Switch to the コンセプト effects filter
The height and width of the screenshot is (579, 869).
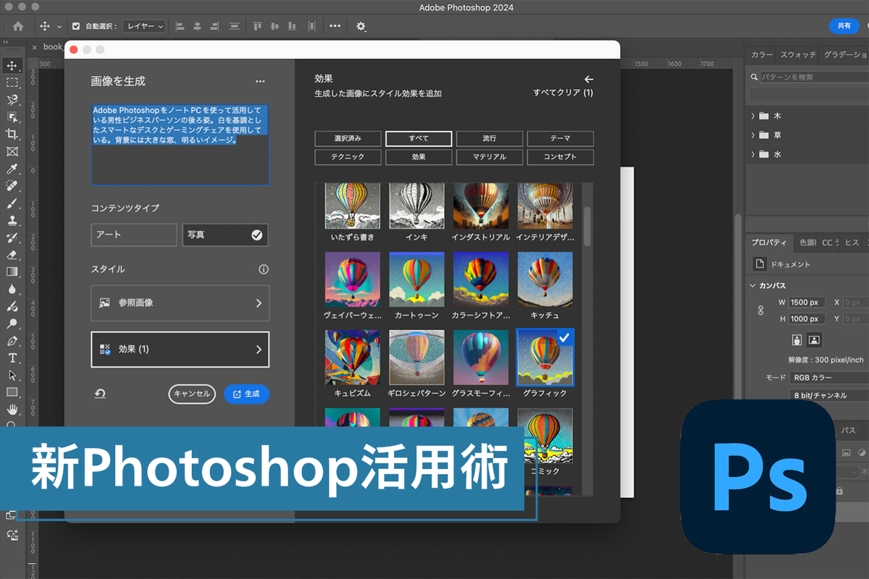[x=561, y=157]
